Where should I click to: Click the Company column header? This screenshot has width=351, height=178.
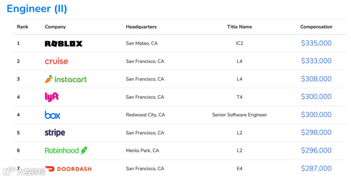[55, 27]
